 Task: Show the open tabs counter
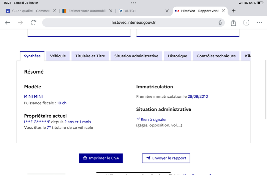pyautogui.click(x=246, y=23)
